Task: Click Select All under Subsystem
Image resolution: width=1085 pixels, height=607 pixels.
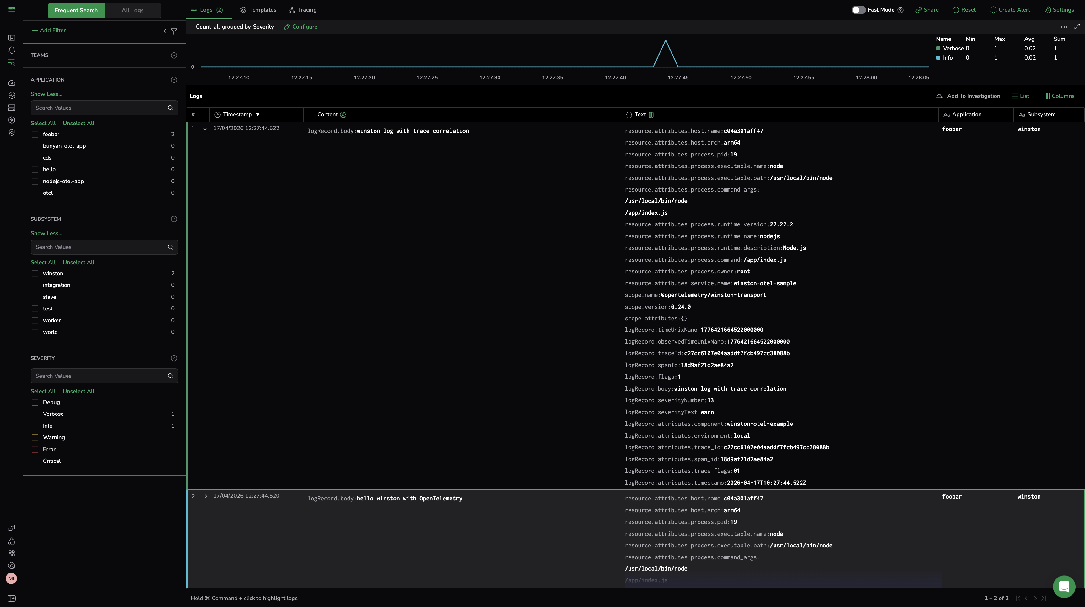Action: 43,262
